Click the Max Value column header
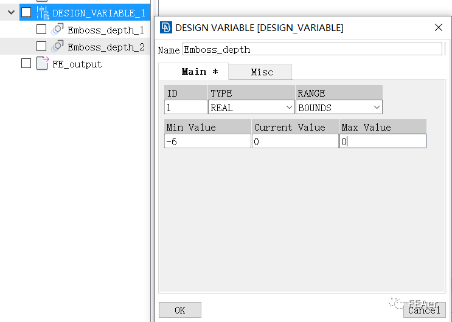The height and width of the screenshot is (322, 452). coord(383,127)
